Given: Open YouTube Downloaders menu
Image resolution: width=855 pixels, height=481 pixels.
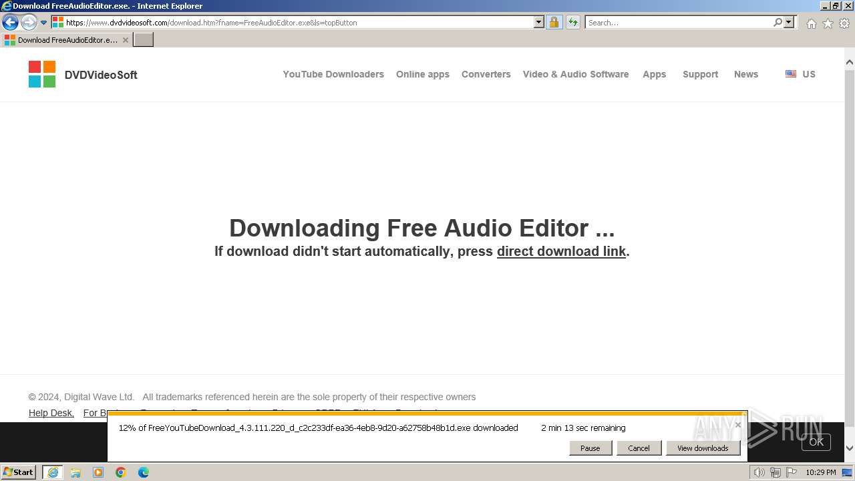Looking at the screenshot, I should pyautogui.click(x=333, y=74).
